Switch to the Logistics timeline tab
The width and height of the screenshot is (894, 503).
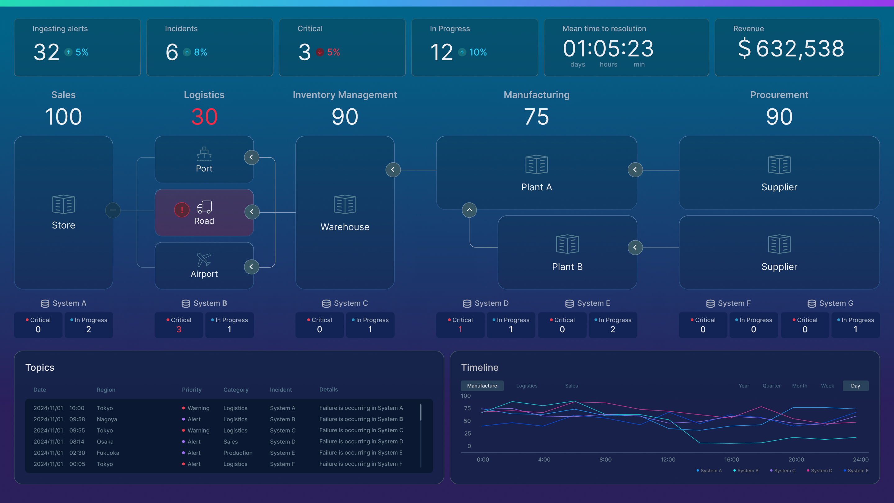point(526,386)
